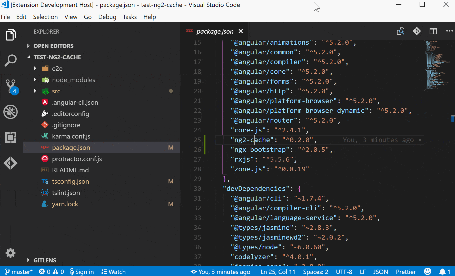Click Sign in on the status bar

(82, 272)
